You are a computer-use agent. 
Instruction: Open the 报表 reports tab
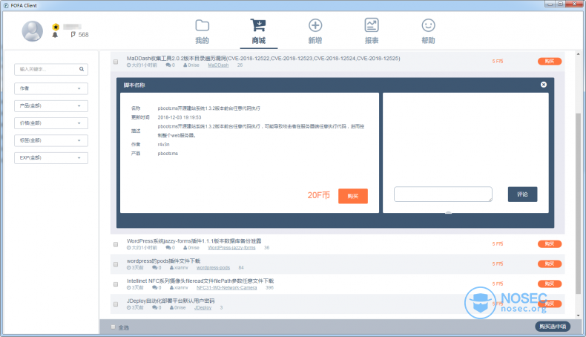tap(372, 32)
